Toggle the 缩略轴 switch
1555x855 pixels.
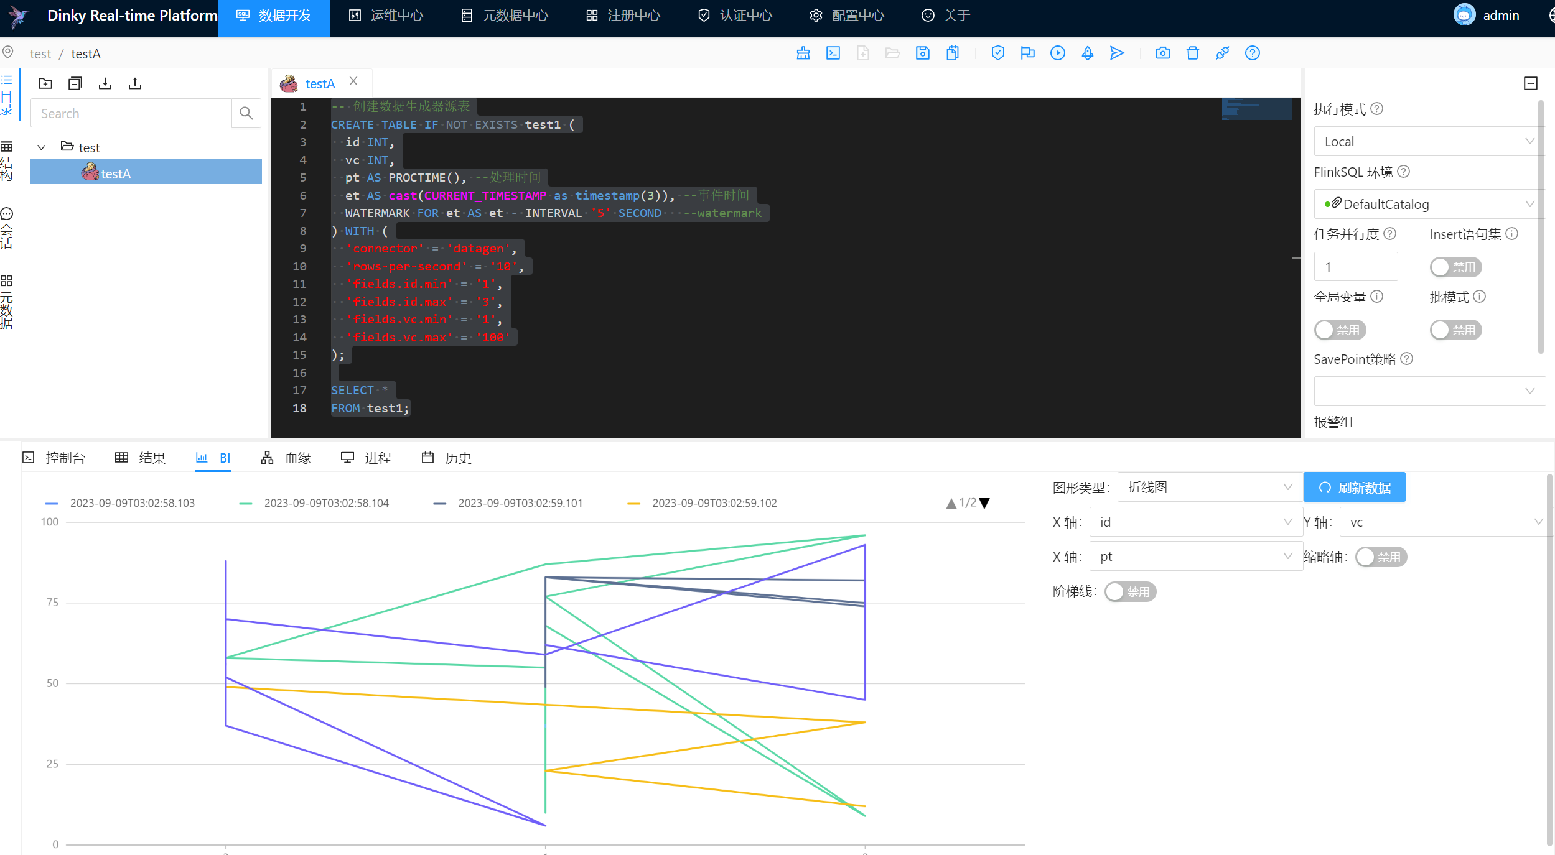pyautogui.click(x=1381, y=557)
